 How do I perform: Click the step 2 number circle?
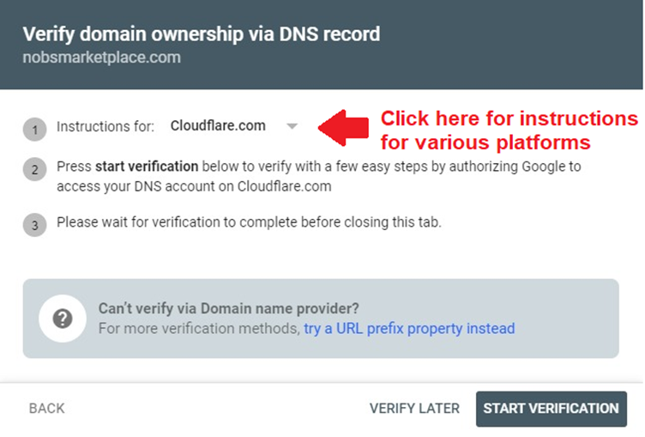tap(34, 170)
